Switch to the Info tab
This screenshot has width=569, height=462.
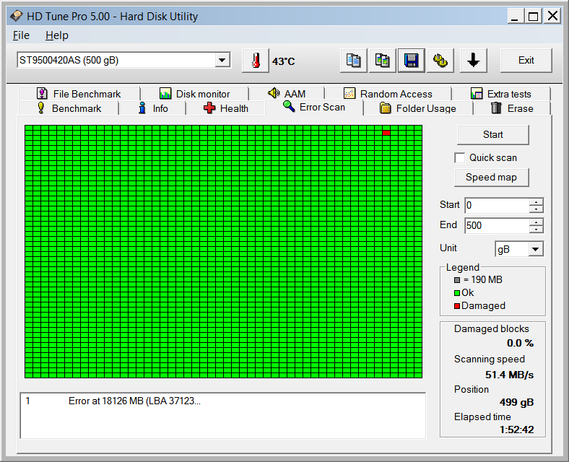(152, 108)
